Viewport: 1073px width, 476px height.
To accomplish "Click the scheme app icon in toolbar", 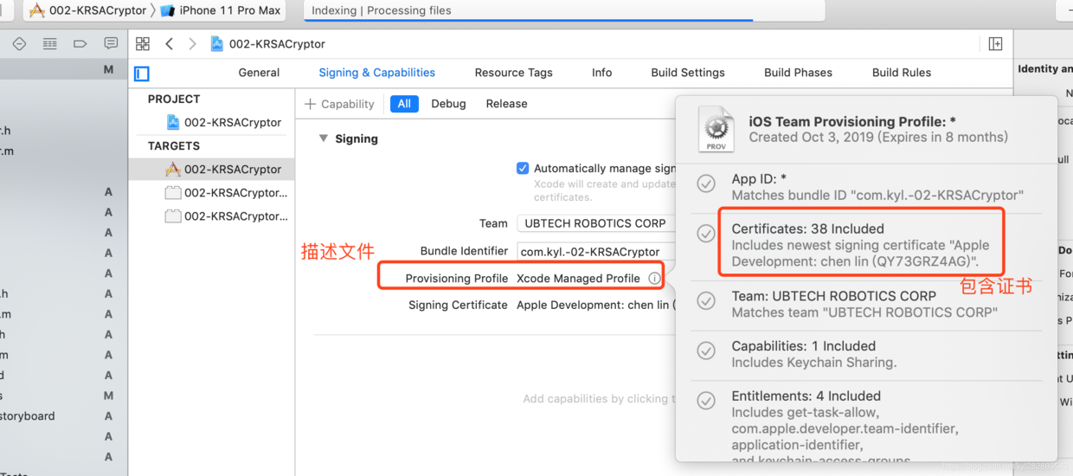I will point(37,10).
